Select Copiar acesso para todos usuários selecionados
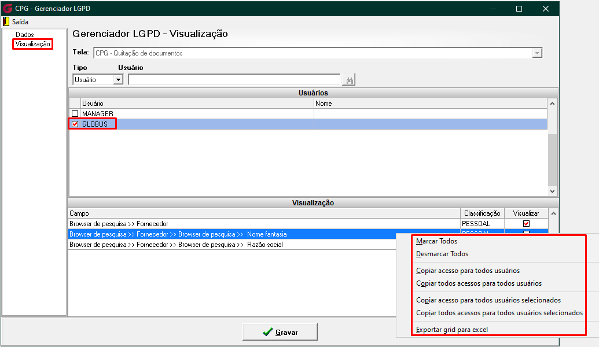599x347 pixels. point(488,300)
